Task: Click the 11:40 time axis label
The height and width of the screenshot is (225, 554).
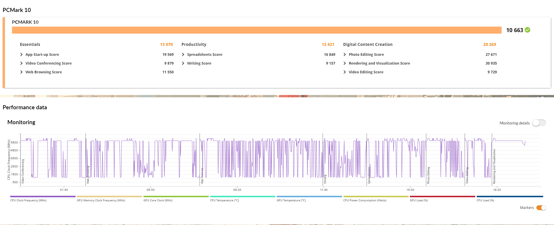Action: click(324, 190)
